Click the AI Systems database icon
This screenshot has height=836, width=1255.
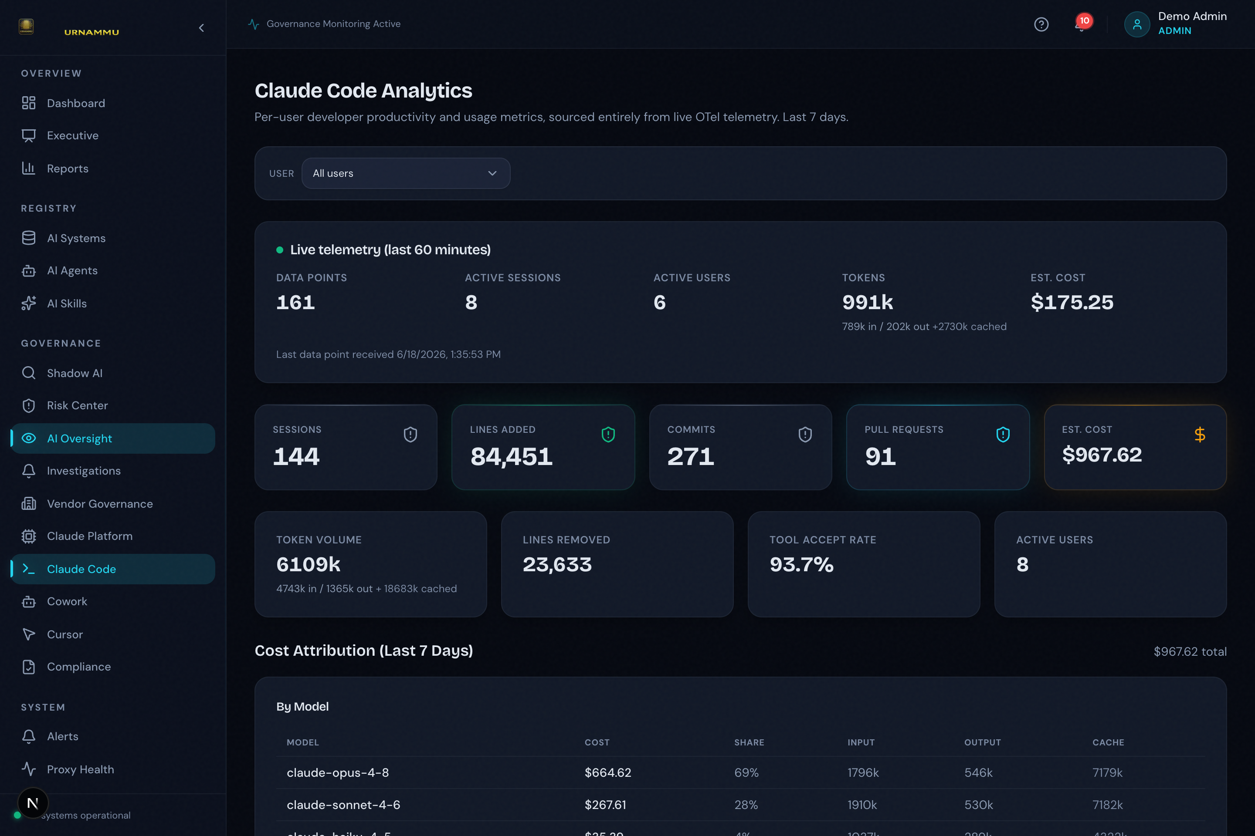coord(29,238)
